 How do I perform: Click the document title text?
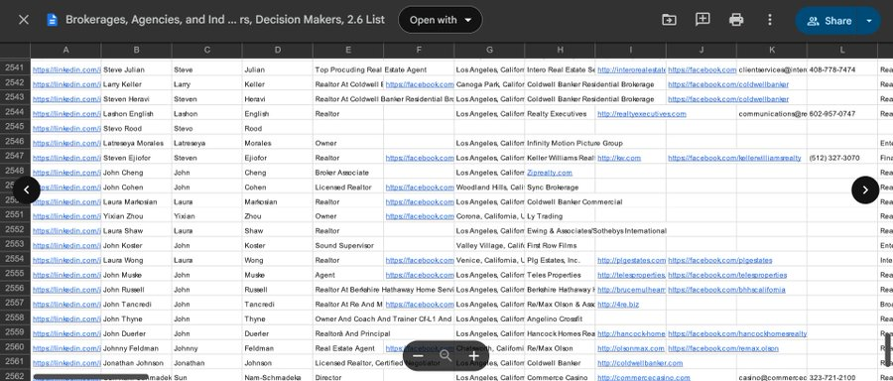coord(225,20)
